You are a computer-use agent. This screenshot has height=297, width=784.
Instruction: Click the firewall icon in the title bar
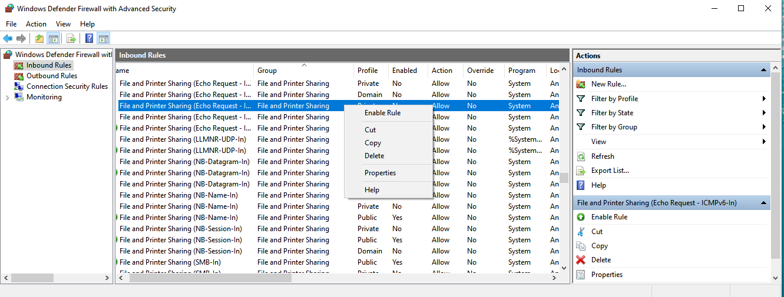9,9
